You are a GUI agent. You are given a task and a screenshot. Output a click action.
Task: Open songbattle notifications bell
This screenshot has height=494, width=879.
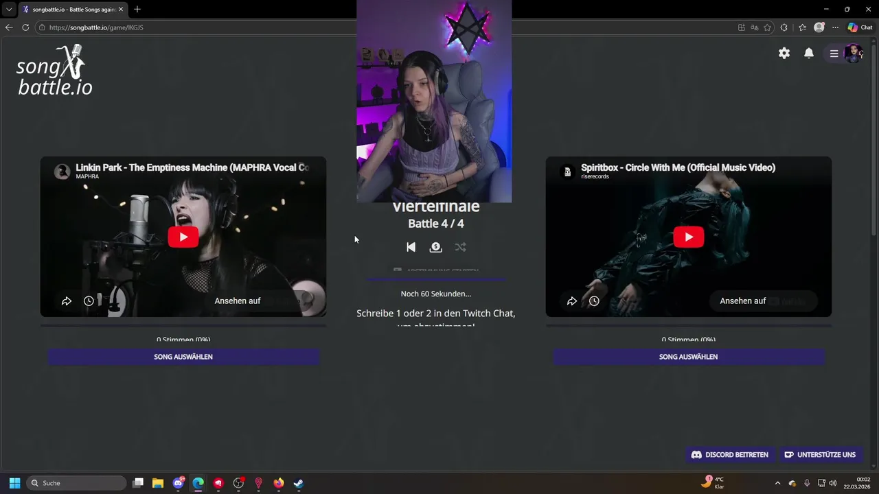point(809,54)
